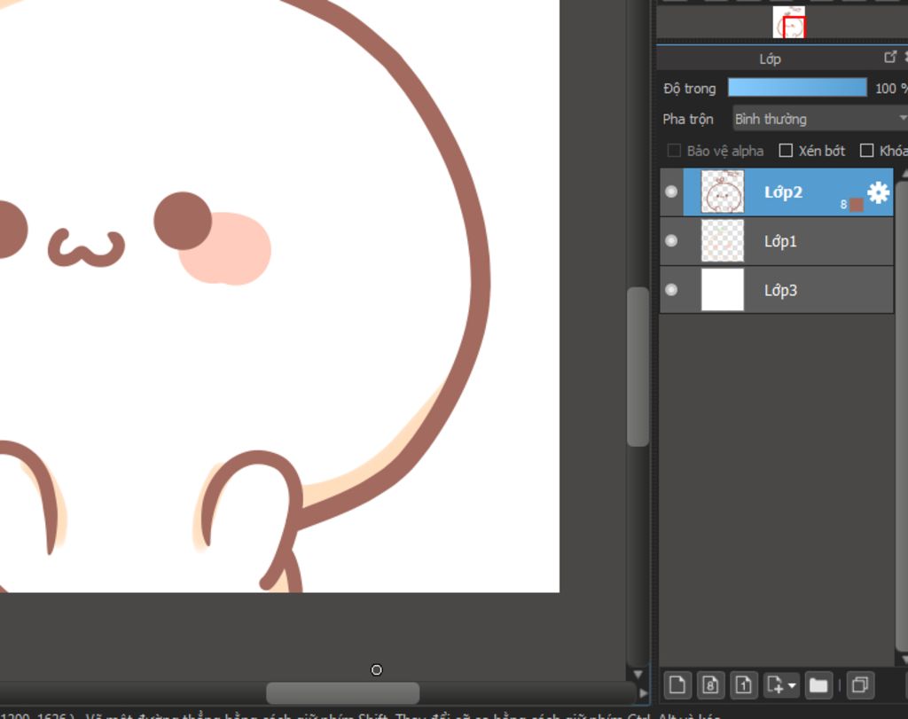The height and width of the screenshot is (719, 908).
Task: Add a new 1-bit layer
Action: 744,685
